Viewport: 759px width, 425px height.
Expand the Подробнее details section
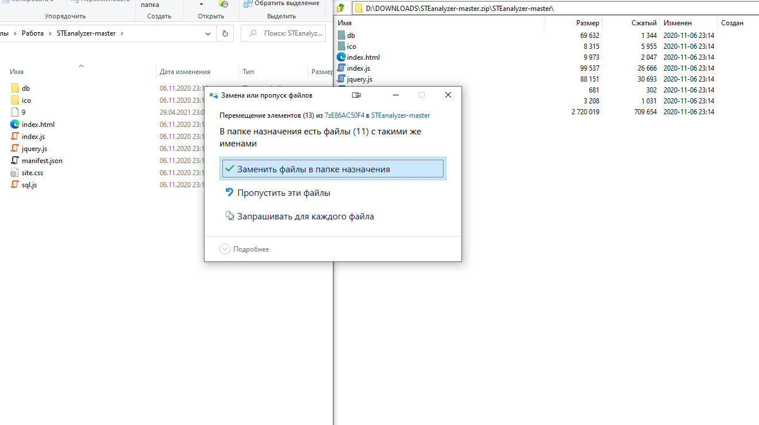click(x=244, y=249)
